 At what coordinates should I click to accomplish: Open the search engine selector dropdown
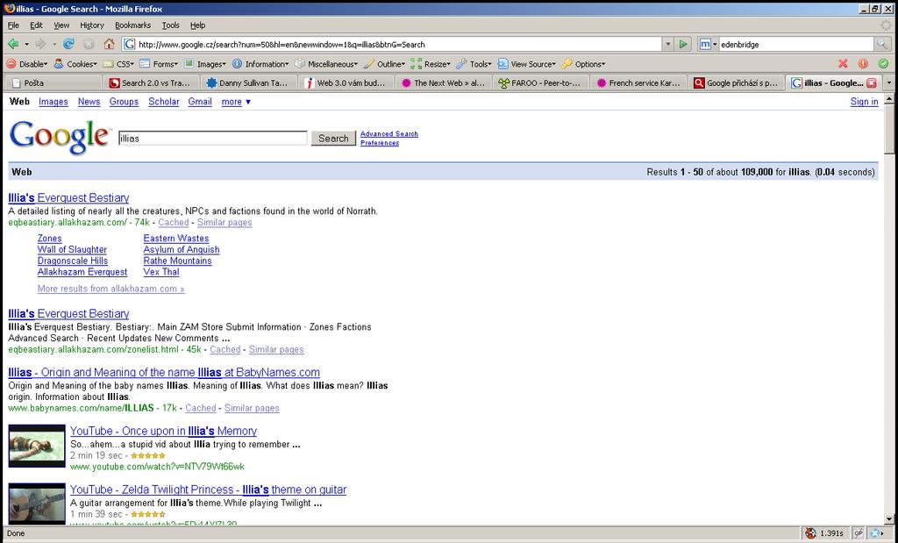(708, 44)
